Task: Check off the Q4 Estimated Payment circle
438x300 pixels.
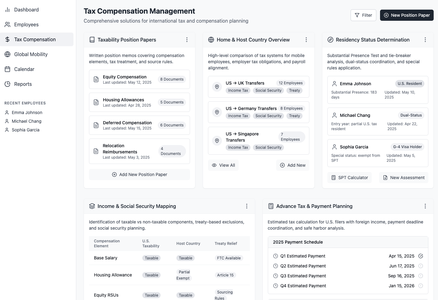Action: (x=421, y=286)
